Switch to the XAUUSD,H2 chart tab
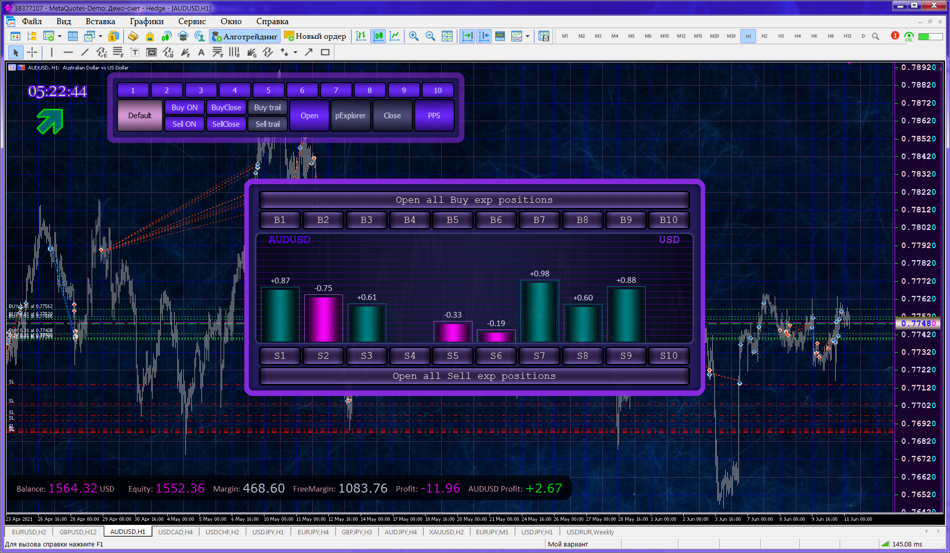The height and width of the screenshot is (553, 950). 446,532
